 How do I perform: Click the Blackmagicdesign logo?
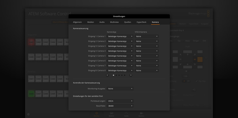199,14
